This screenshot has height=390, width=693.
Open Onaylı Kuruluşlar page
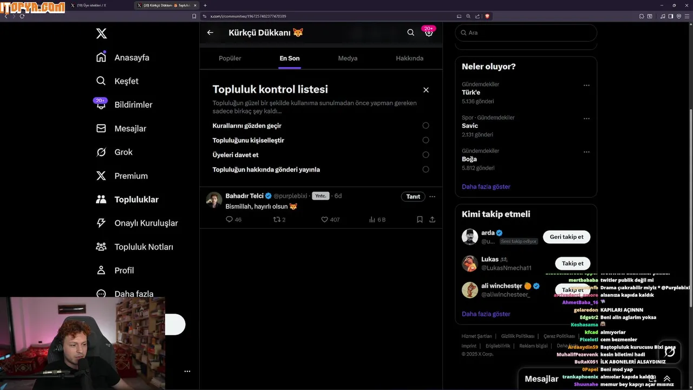(136, 223)
